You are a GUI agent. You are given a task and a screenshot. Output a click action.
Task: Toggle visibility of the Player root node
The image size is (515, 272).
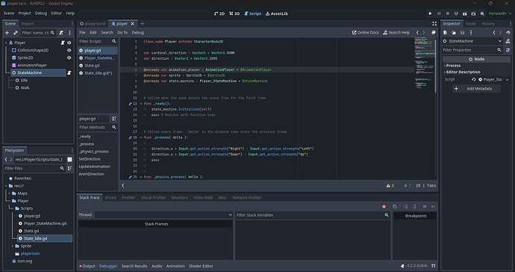[69, 43]
